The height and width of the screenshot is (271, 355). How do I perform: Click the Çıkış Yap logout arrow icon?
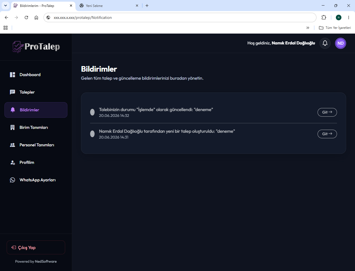[x=14, y=247]
